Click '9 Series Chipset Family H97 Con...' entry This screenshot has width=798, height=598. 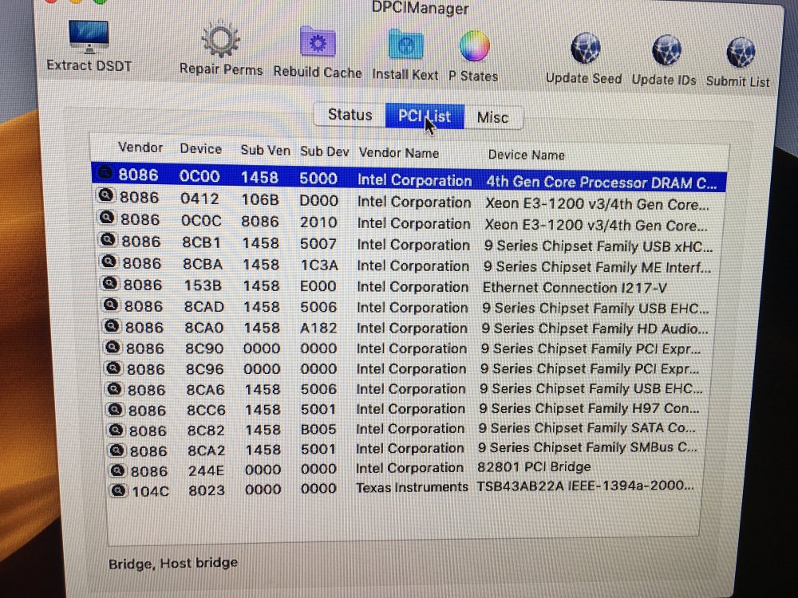[589, 408]
